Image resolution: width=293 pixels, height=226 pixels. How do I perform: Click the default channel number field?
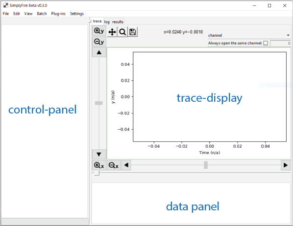280,44
